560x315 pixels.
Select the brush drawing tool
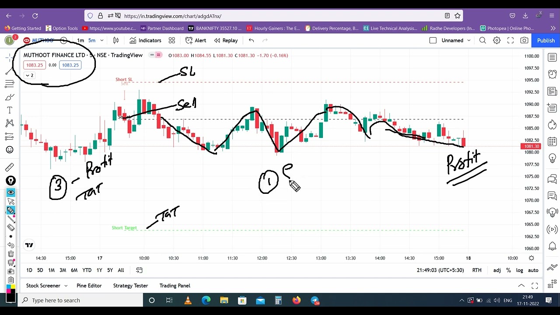point(9,97)
